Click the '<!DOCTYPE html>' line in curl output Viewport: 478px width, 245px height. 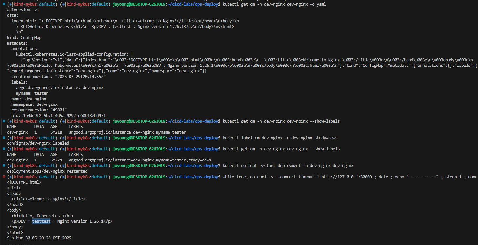tap(24, 182)
